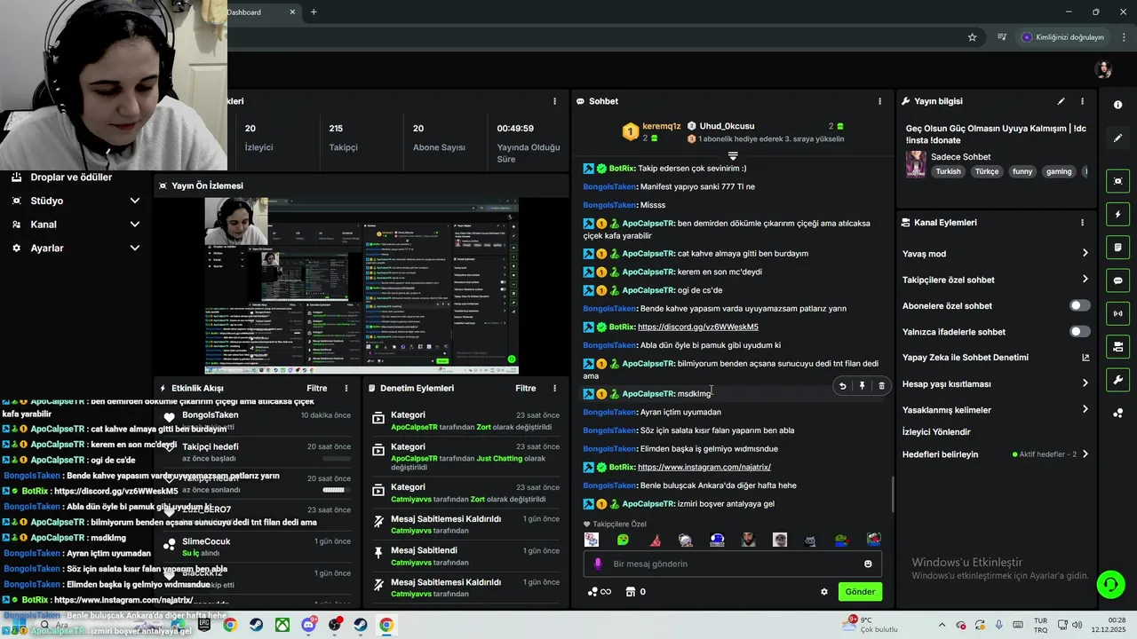
Task: Open Hesap yaşı kısıtlaması chevron
Action: (1085, 383)
